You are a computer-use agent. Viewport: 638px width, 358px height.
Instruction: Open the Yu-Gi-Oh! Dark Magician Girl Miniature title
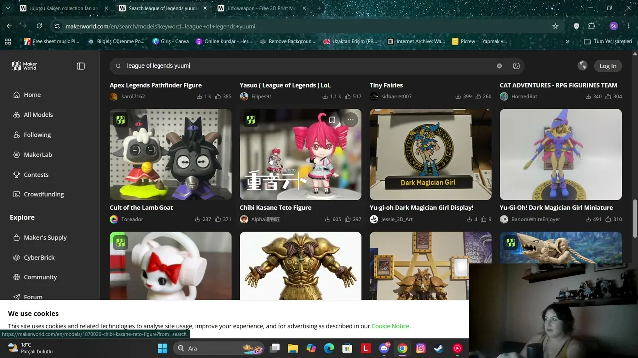click(556, 208)
